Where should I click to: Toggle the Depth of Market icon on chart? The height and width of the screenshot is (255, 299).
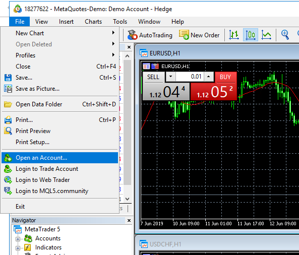(146, 67)
